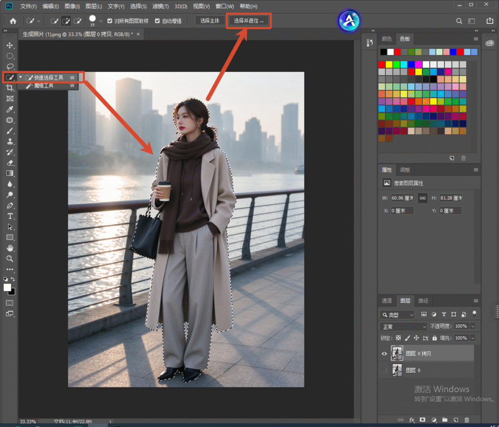Select the Frame tool
The image size is (499, 427).
10,99
